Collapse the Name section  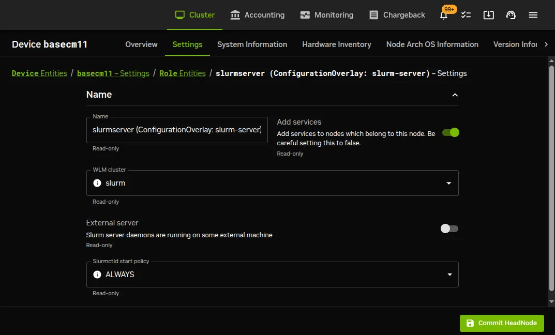tap(455, 95)
